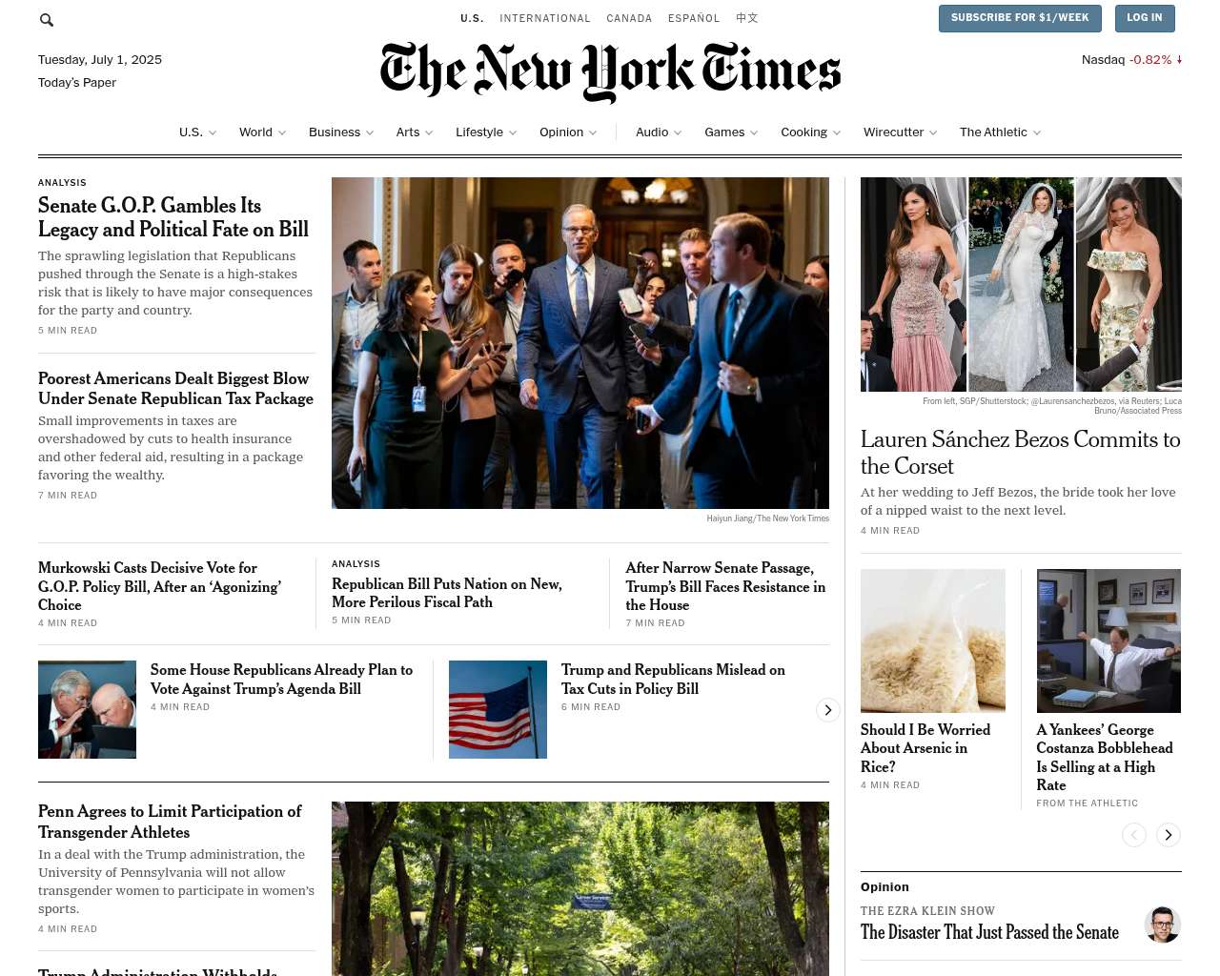
Task: Advance the policy bill stories carousel arrow
Action: pos(828,710)
